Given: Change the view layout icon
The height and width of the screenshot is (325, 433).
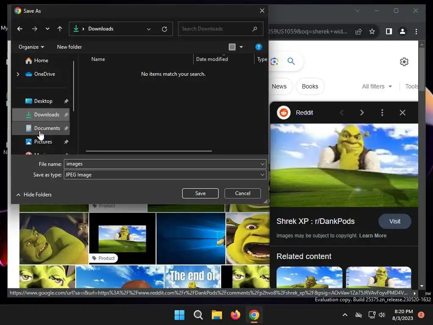Looking at the screenshot, I should (232, 47).
